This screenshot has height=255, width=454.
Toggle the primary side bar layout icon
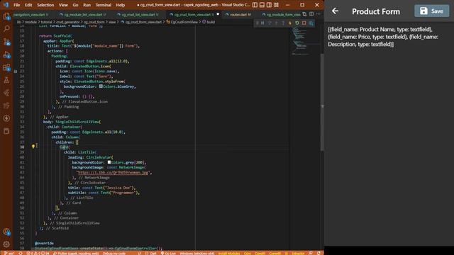tap(255, 5)
